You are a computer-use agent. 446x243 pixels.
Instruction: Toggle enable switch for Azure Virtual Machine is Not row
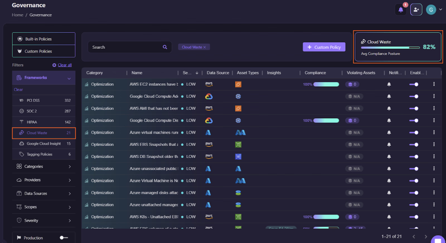point(414,181)
